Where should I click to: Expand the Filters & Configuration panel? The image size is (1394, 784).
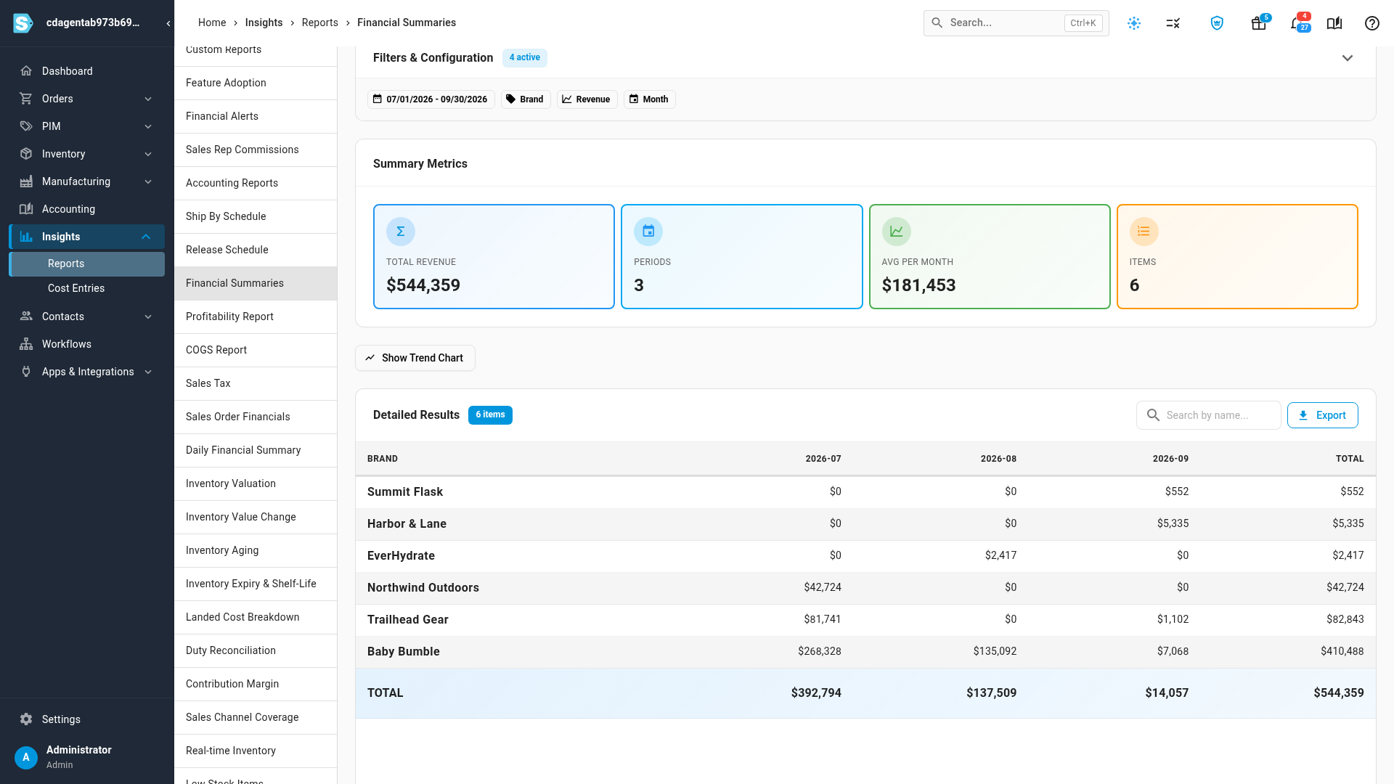point(1348,58)
